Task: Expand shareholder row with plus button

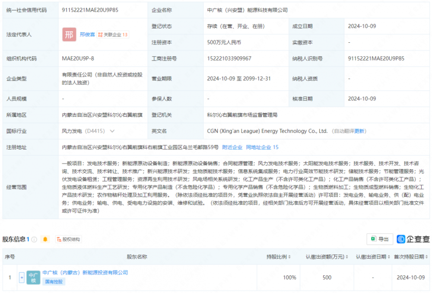Action: point(22,277)
